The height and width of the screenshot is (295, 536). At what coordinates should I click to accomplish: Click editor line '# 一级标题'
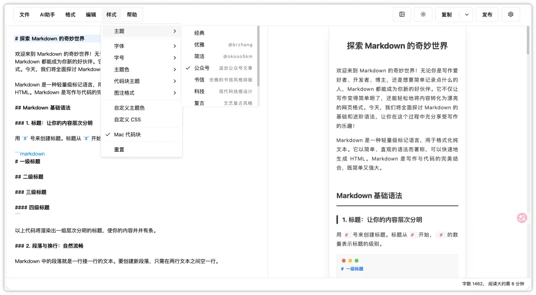click(28, 162)
